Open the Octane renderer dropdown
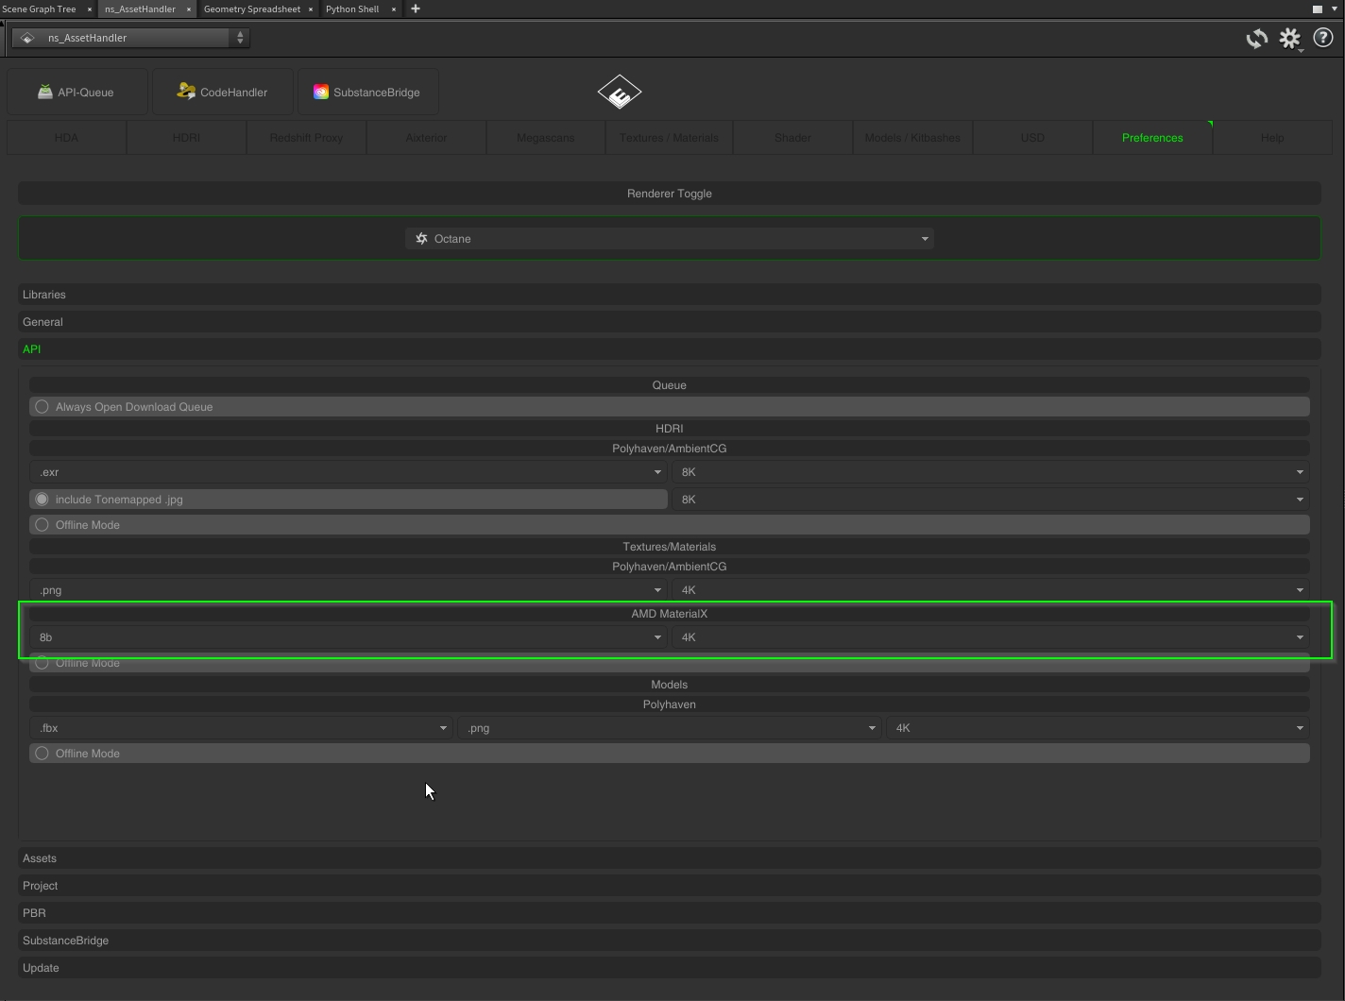Image resolution: width=1345 pixels, height=1001 pixels. [669, 239]
